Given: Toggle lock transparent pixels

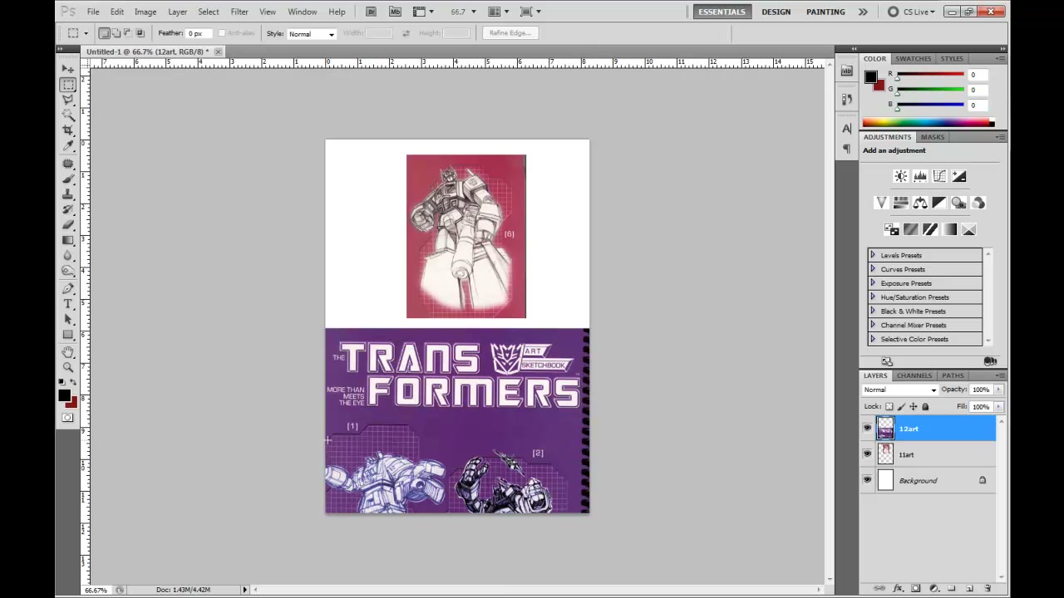Looking at the screenshot, I should point(889,406).
